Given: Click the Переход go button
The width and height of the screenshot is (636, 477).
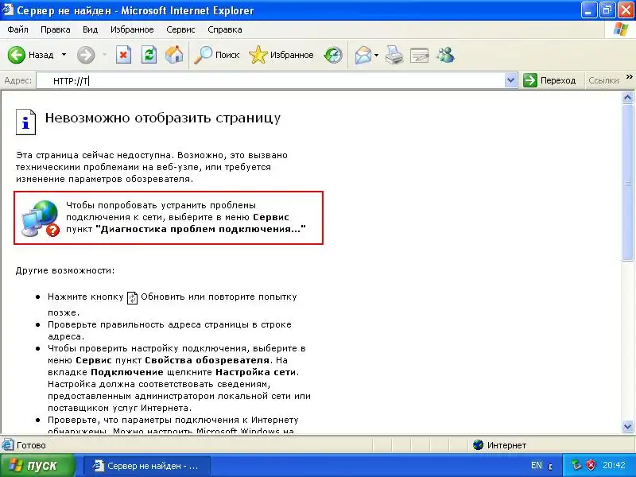Looking at the screenshot, I should tap(550, 80).
